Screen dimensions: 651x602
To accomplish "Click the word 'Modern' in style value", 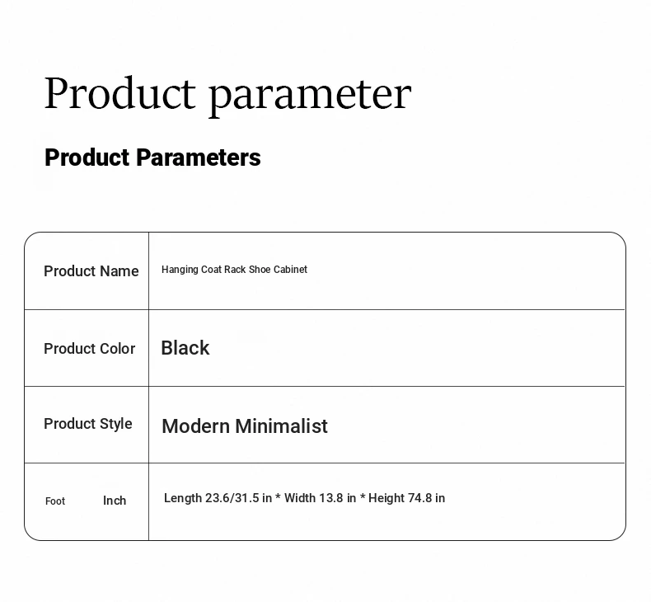I will tap(195, 426).
